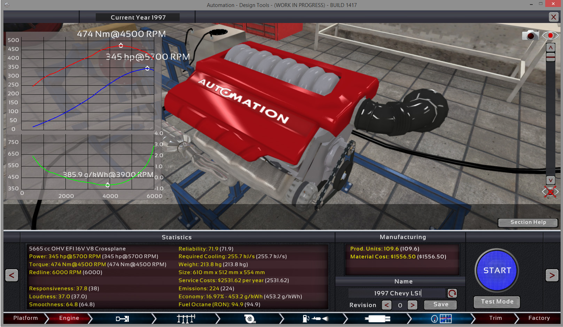Click the revision number value 0
Screen dimensions: 563x327
coord(400,305)
